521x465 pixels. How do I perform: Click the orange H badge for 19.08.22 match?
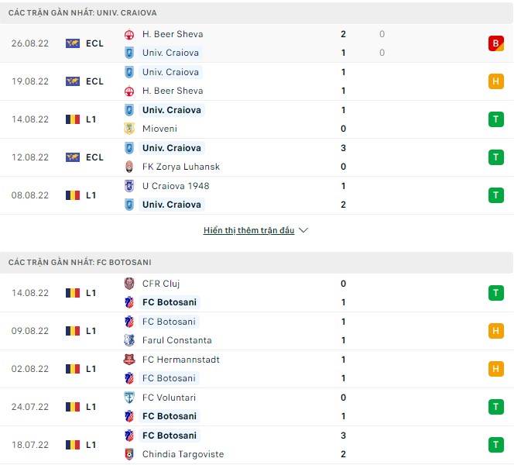tap(496, 81)
